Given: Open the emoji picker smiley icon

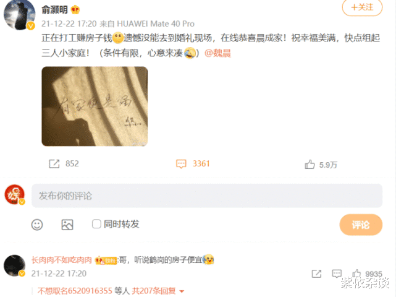Looking at the screenshot, I should click(x=37, y=225).
